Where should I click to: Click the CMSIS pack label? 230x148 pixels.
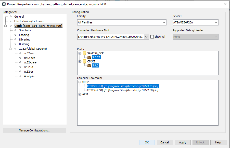tap(91, 61)
